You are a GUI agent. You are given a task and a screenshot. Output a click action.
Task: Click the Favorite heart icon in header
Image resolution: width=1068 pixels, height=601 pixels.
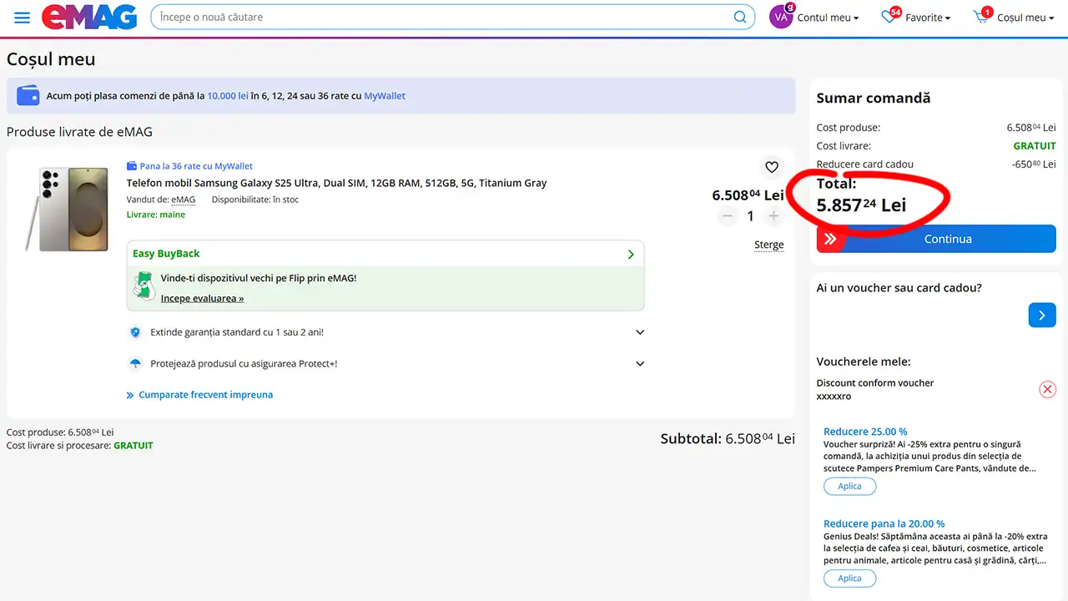(x=890, y=17)
